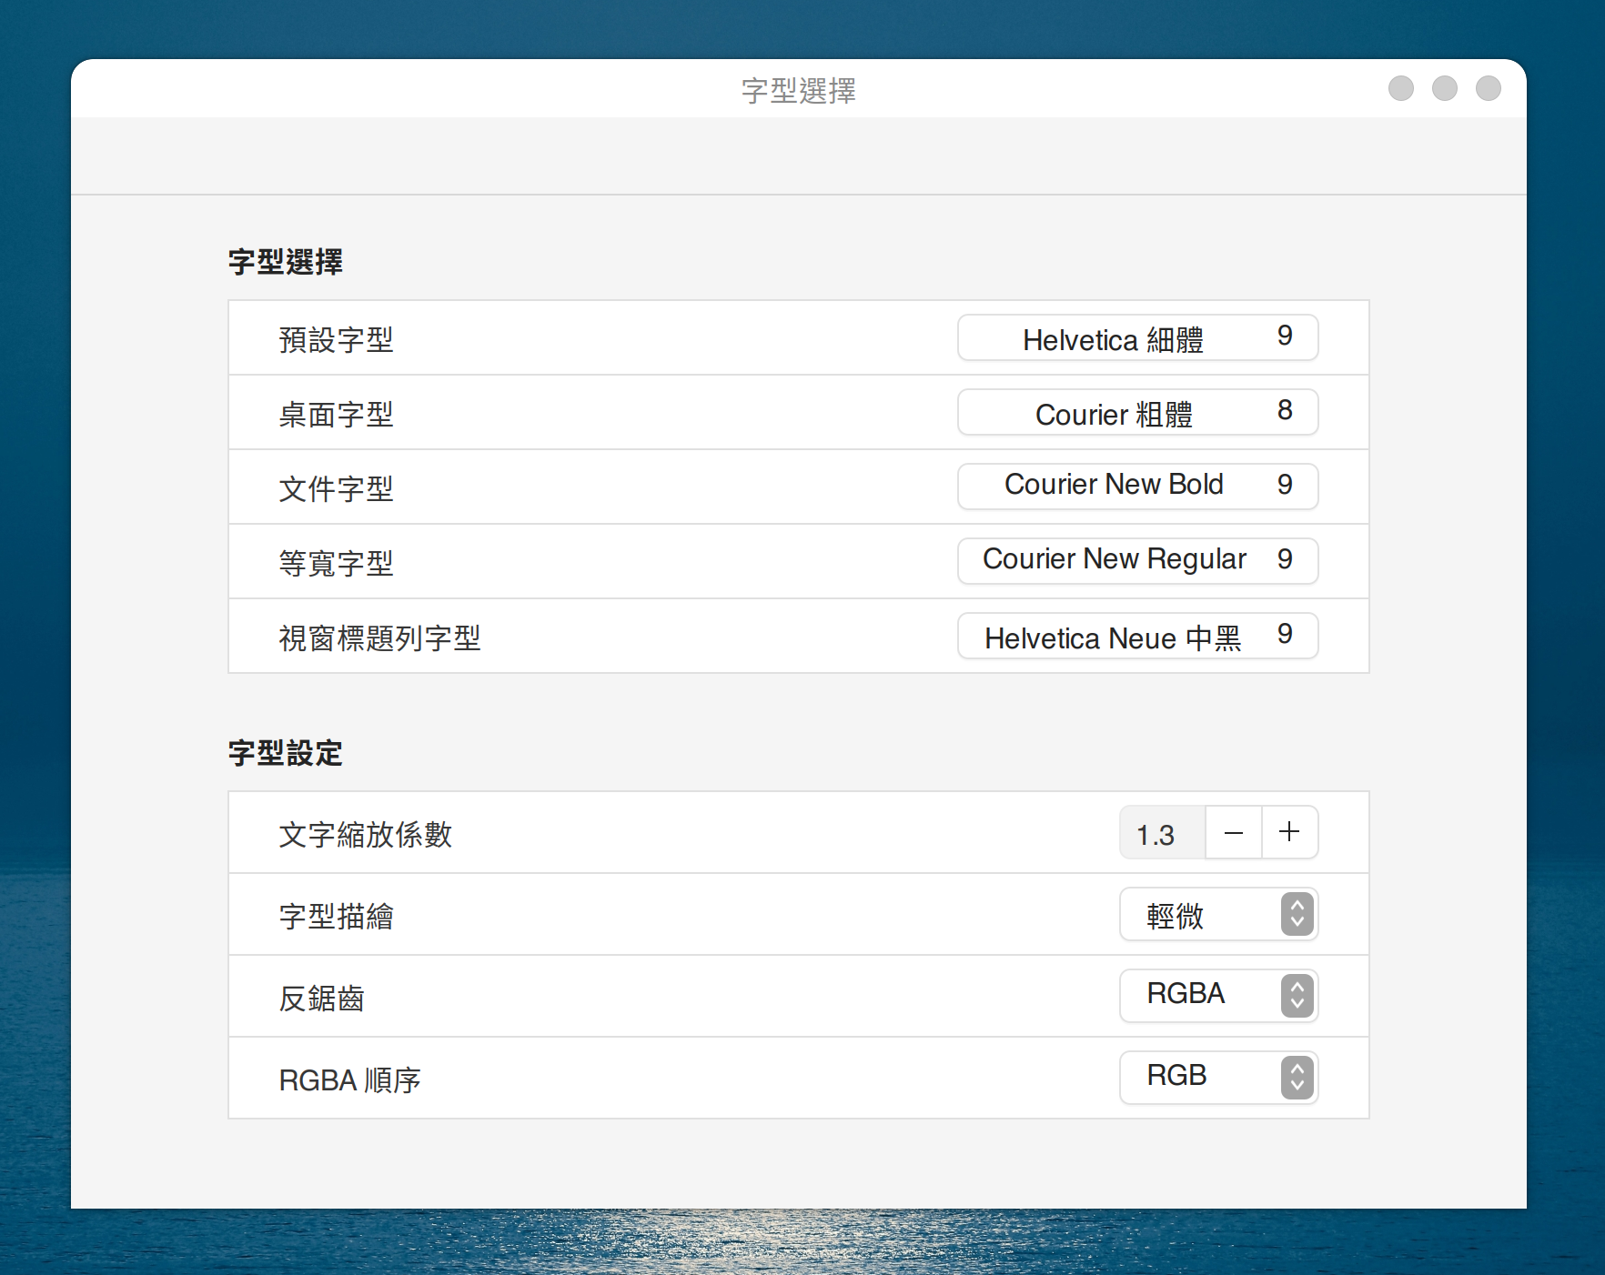Click the Courier New Bold font button

[1137, 487]
